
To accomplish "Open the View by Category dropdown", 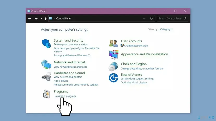I will pos(166,29).
